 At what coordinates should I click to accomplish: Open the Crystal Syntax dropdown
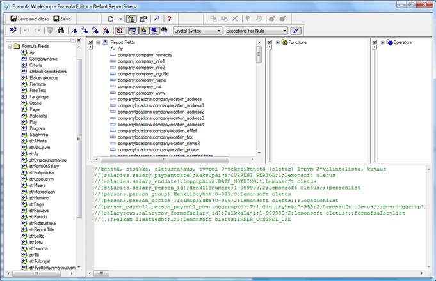(197, 31)
